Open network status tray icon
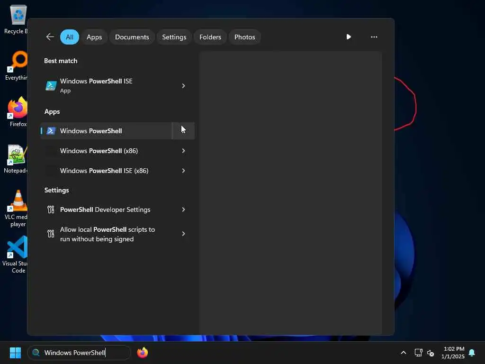485x364 pixels. pyautogui.click(x=418, y=353)
